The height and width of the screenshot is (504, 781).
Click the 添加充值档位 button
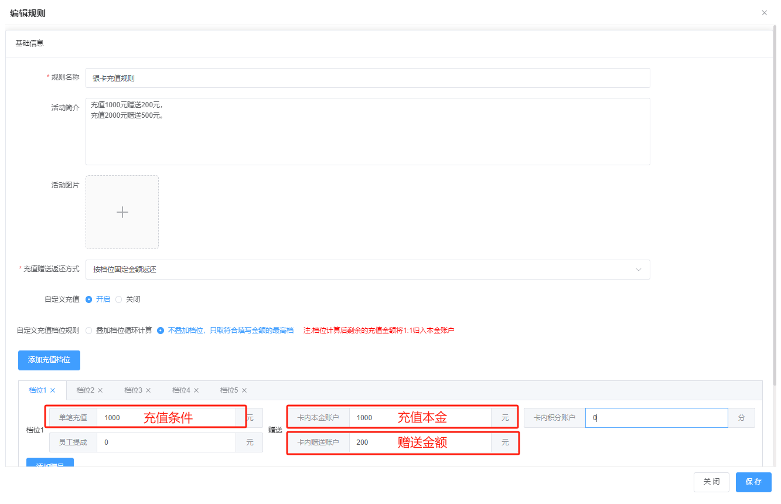tap(49, 360)
